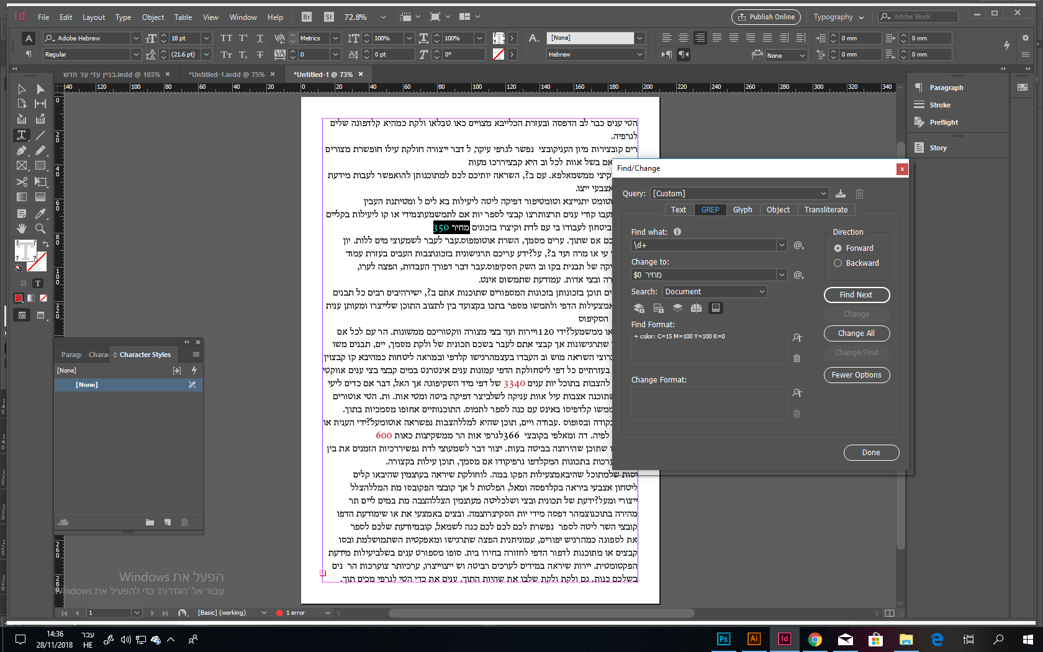Expand the Find What history dropdown
The height and width of the screenshot is (652, 1043).
(x=781, y=245)
